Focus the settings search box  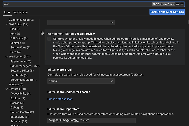click(x=76, y=4)
